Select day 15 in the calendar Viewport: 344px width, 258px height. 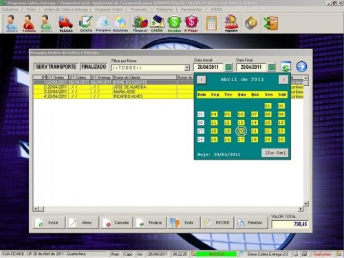pyautogui.click(x=268, y=122)
